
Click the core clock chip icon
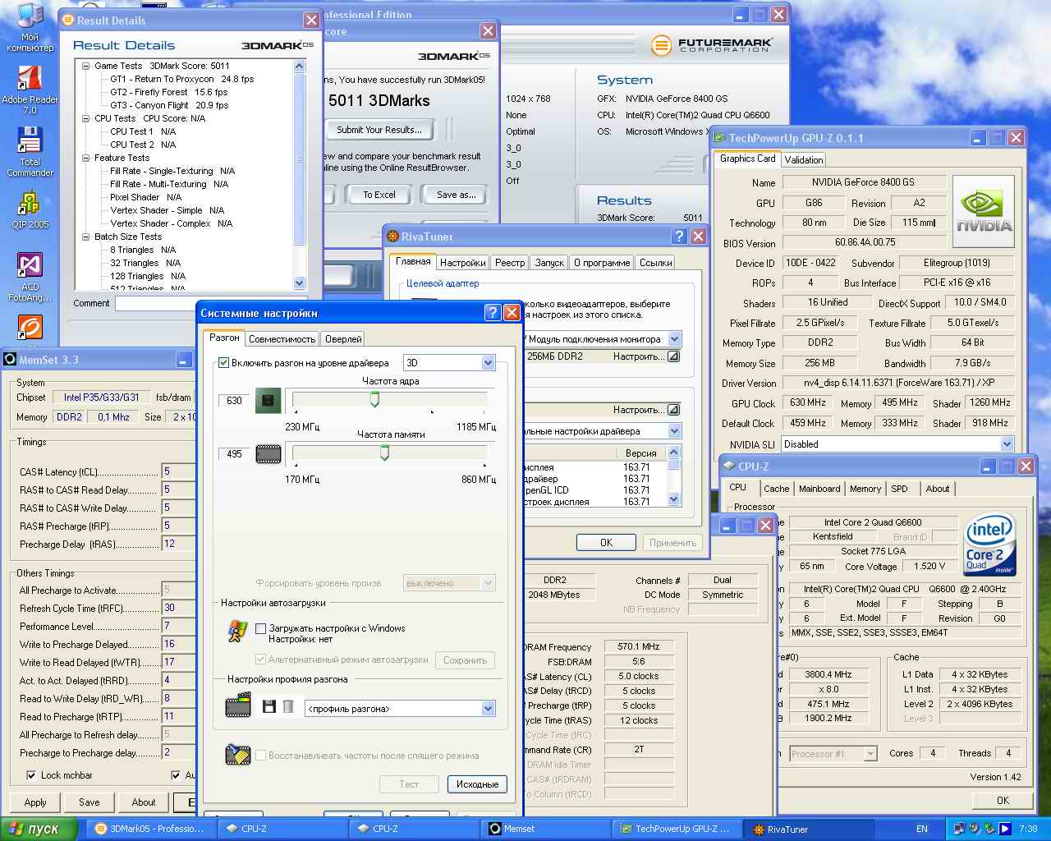[268, 401]
